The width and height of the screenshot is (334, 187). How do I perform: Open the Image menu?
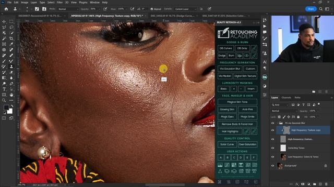[25, 2]
